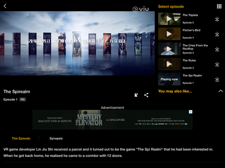Image resolution: width=225 pixels, height=168 pixels.
Task: Open The Spi Realm episode title
Action: tap(192, 75)
